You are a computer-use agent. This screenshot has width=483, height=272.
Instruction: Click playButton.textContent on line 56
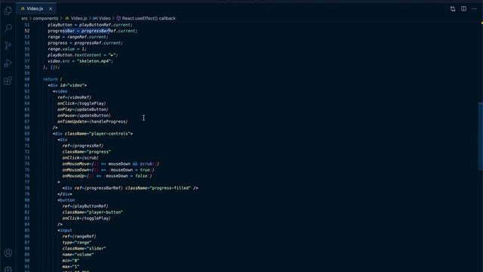pos(75,55)
